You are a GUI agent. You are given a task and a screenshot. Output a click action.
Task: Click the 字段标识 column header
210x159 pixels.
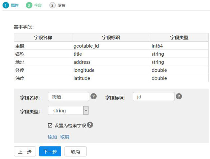point(111,37)
